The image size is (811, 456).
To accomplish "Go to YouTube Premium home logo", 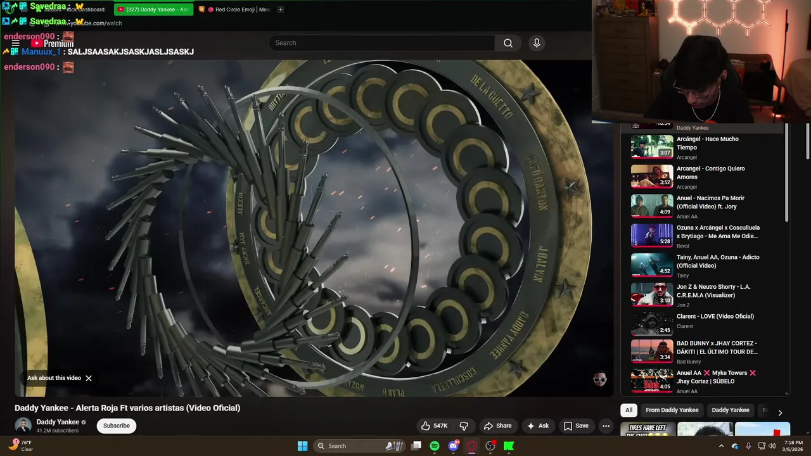I will click(53, 43).
